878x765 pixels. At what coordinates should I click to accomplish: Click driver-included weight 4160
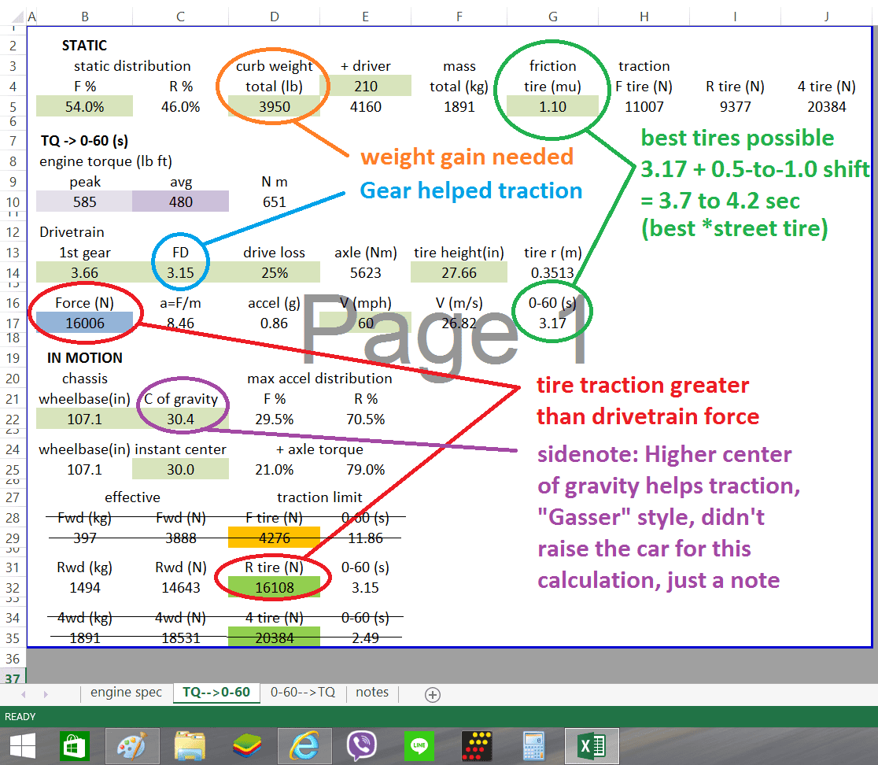366,106
